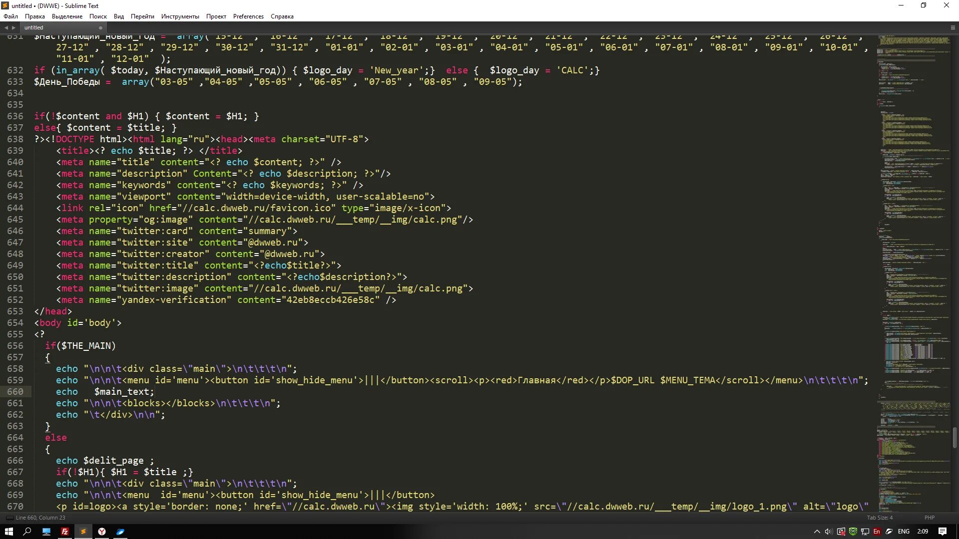
Task: Open the Tab Size: 4 selector
Action: (x=880, y=518)
